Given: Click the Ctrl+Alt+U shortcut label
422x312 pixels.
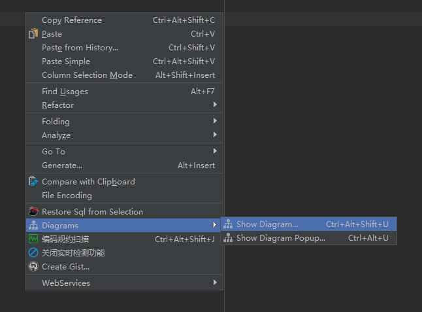Looking at the screenshot, I should click(368, 238).
